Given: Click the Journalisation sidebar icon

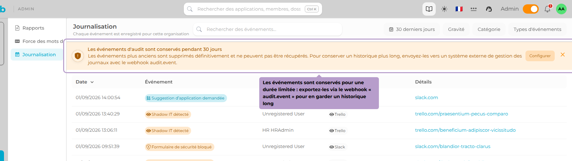Looking at the screenshot, I should [17, 55].
